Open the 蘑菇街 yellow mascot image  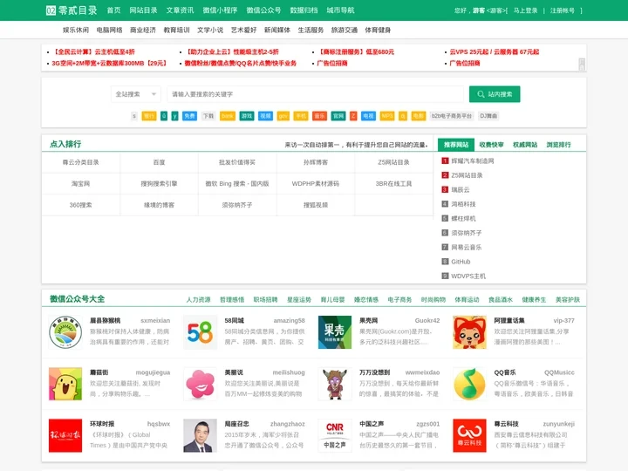[65, 384]
